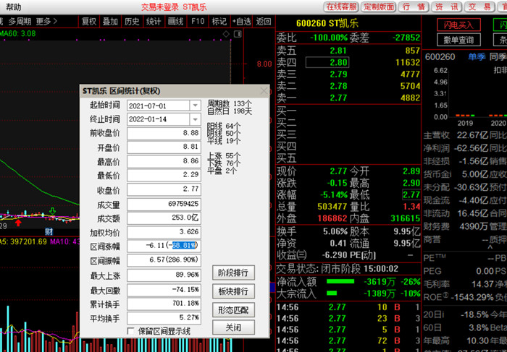Image resolution: width=507 pixels, height=352 pixels.
Task: Click the 在线客服 button
Action: [341, 7]
